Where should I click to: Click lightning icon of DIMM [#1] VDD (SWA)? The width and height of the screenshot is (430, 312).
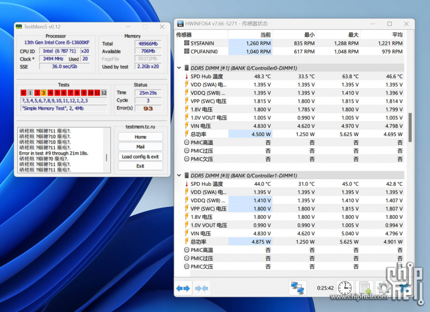187,84
